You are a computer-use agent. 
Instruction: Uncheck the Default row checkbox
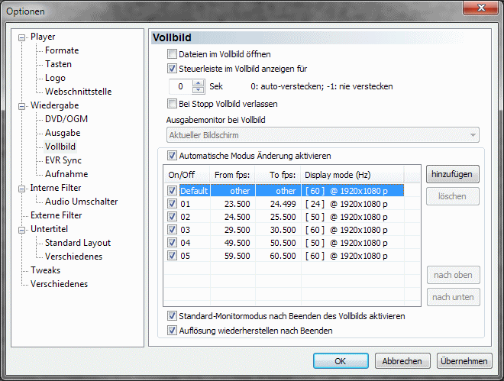pos(172,191)
